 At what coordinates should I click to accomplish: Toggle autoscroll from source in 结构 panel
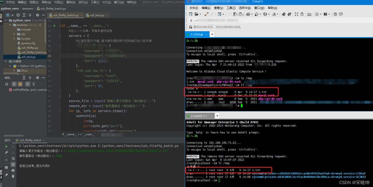[x=33, y=84]
